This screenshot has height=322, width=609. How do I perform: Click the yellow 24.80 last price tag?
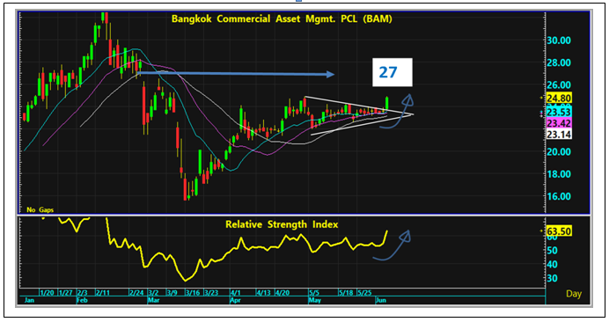(559, 98)
